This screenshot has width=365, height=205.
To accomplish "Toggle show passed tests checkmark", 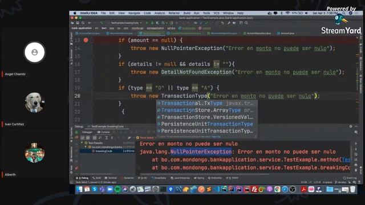I will [x=82, y=138].
